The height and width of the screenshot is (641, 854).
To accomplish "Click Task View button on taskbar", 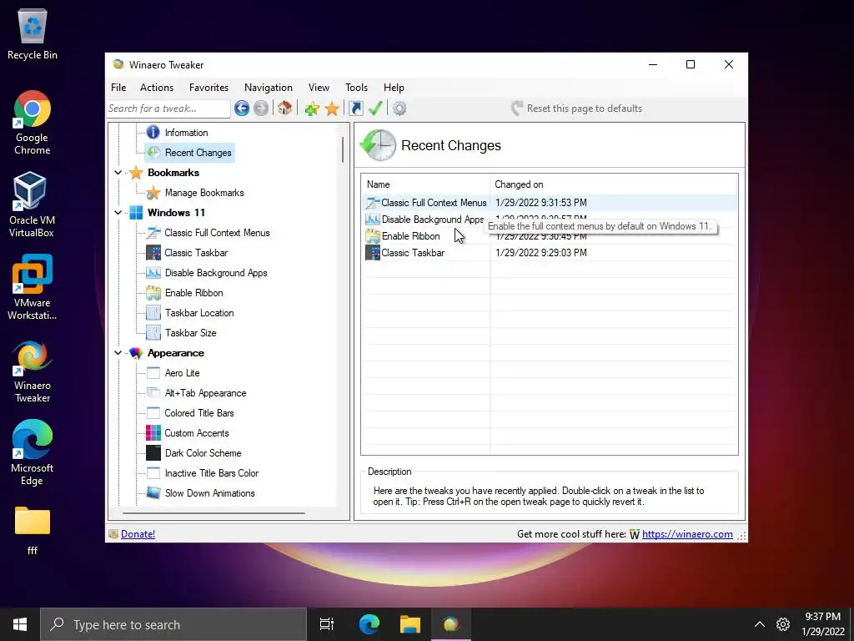I will coord(327,624).
